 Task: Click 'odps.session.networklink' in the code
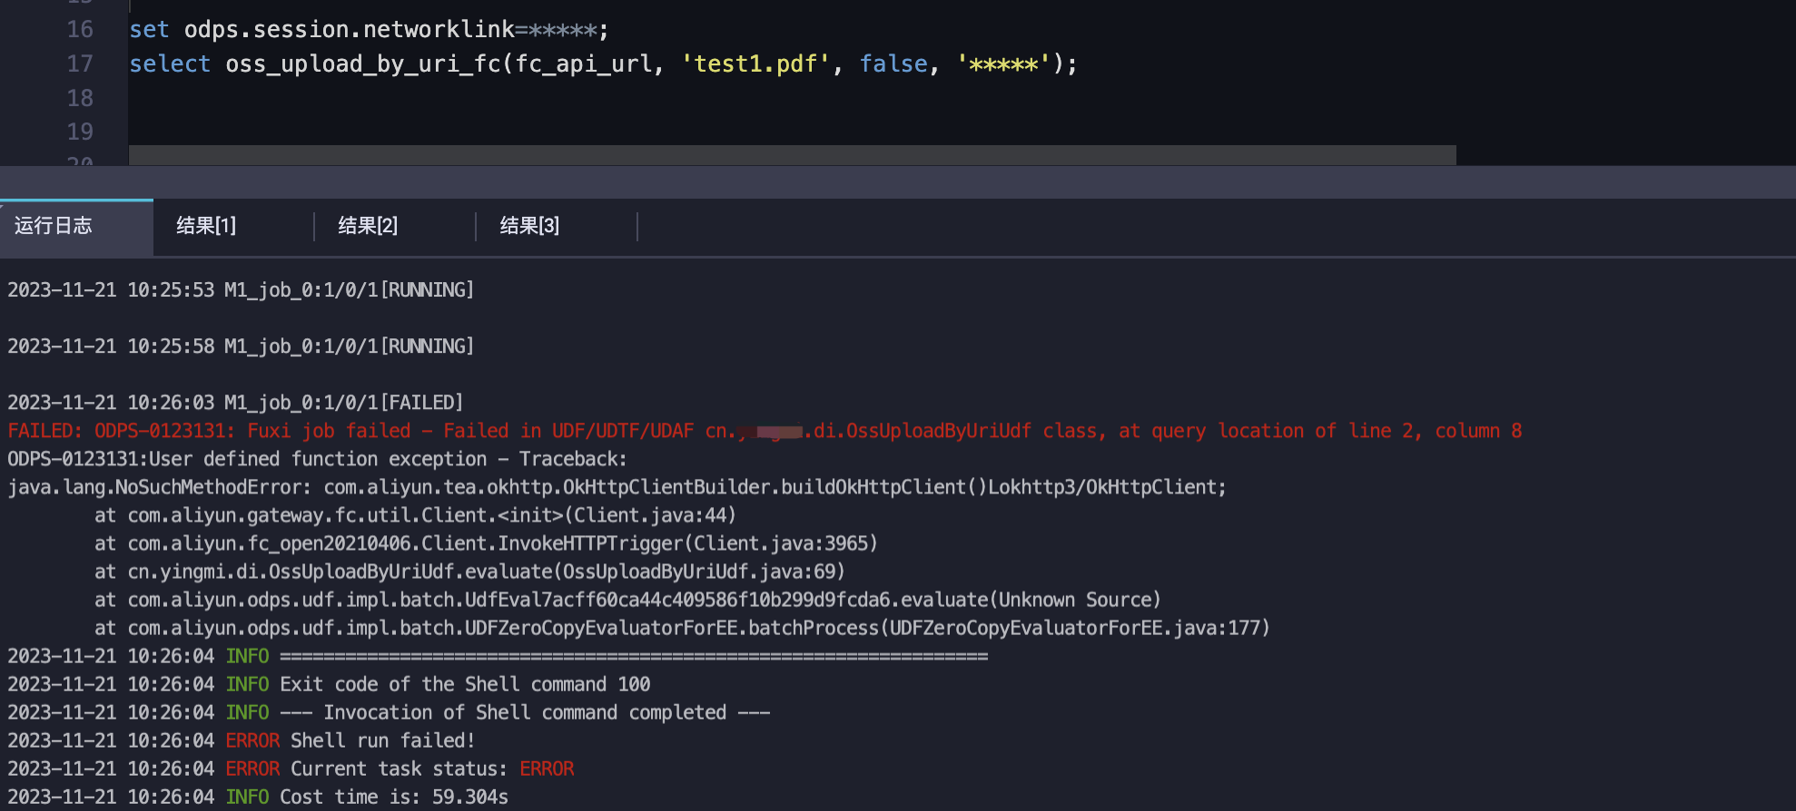coord(350,30)
